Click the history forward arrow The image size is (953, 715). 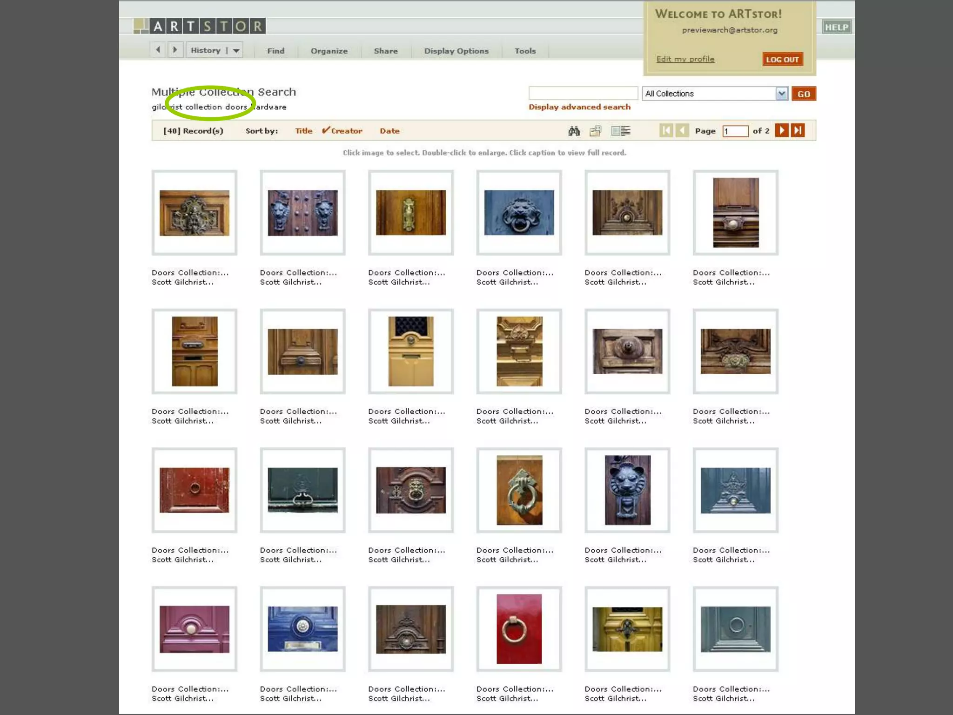coord(175,50)
